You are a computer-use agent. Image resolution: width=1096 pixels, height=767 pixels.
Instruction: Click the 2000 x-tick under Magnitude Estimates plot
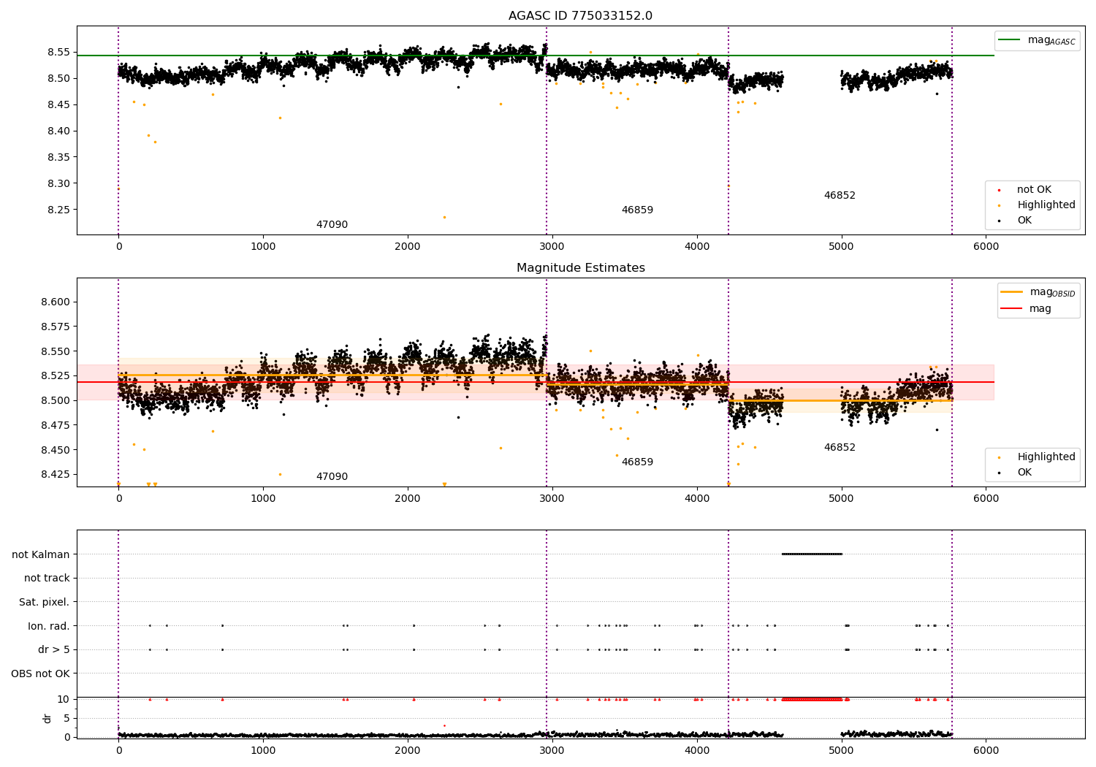coord(408,499)
